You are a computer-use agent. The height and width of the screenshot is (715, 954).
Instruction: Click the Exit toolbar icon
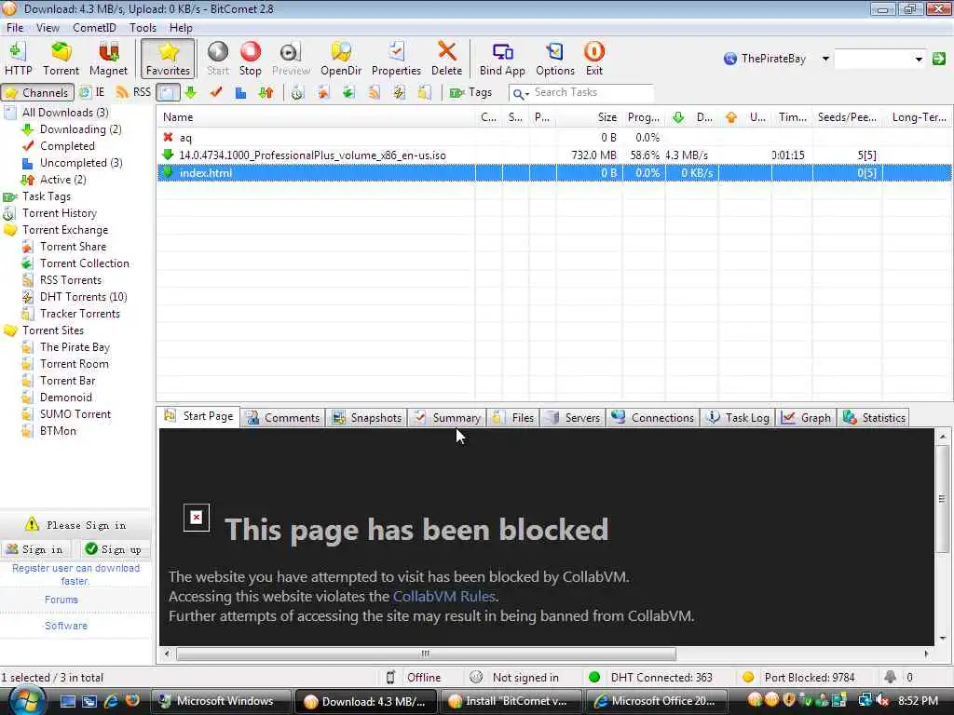(x=593, y=59)
